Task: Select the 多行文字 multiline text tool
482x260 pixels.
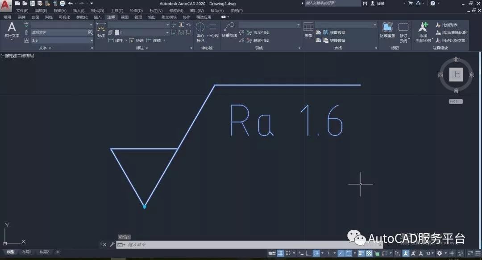Action: [12, 30]
